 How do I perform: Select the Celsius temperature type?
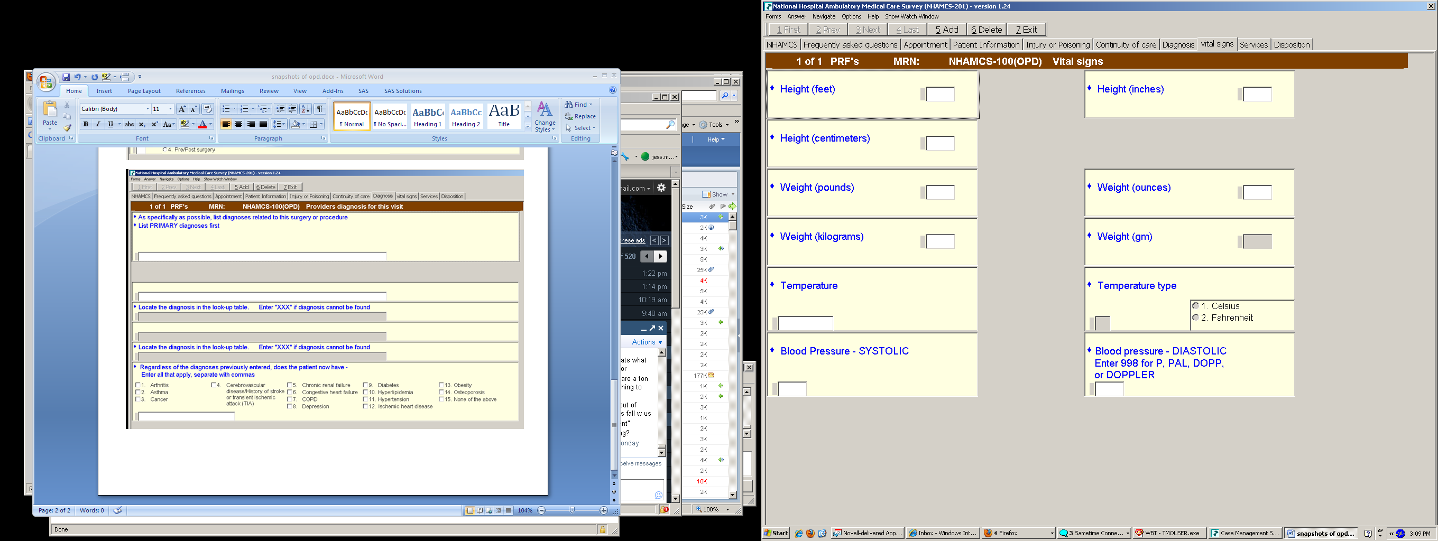click(1196, 306)
